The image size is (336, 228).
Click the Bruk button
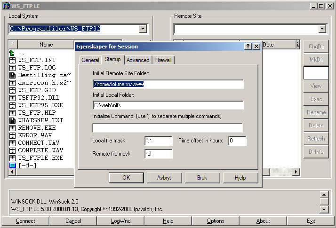pos(202,178)
